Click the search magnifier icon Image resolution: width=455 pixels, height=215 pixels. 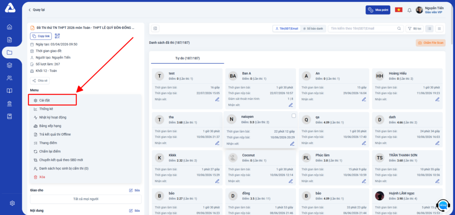[399, 28]
